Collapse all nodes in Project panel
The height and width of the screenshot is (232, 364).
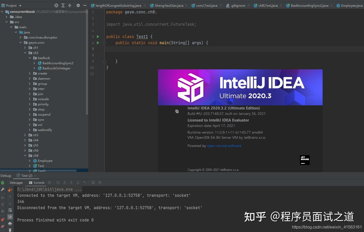(70, 5)
